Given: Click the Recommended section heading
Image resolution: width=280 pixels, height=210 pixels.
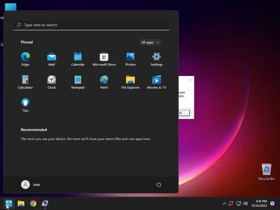Looking at the screenshot, I should click(x=34, y=130).
